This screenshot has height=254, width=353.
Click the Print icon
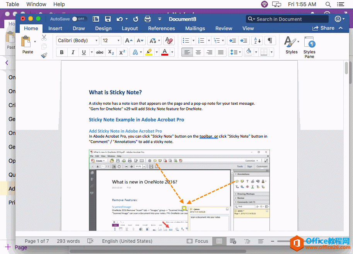point(148,19)
